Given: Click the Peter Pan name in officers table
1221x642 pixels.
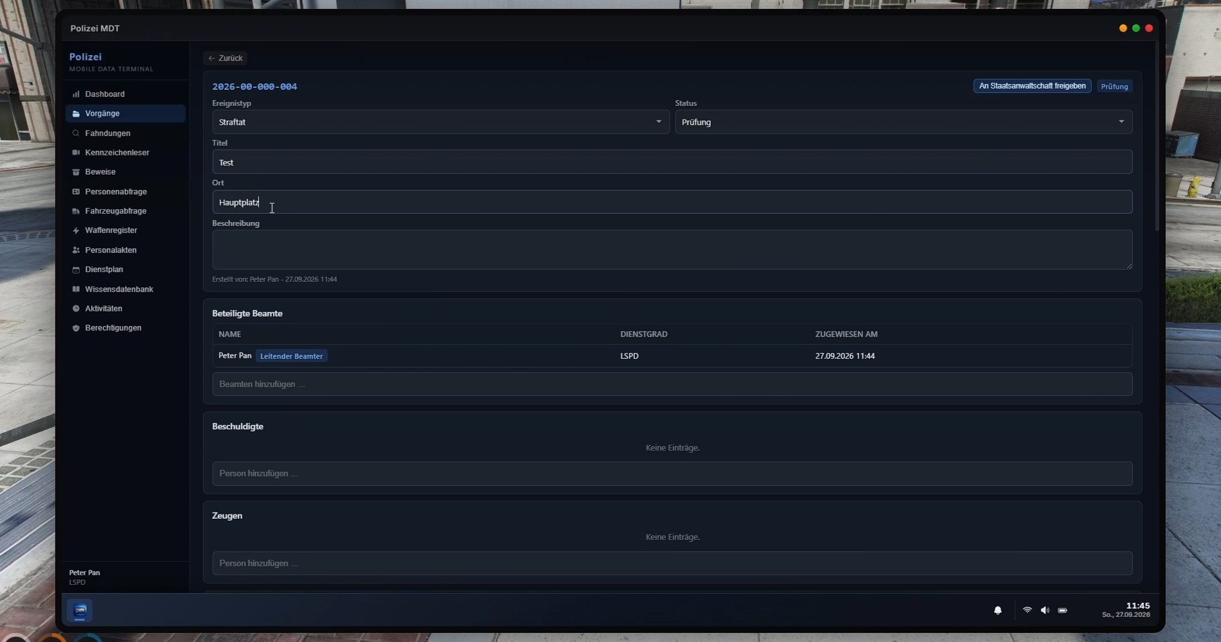Looking at the screenshot, I should (x=235, y=355).
